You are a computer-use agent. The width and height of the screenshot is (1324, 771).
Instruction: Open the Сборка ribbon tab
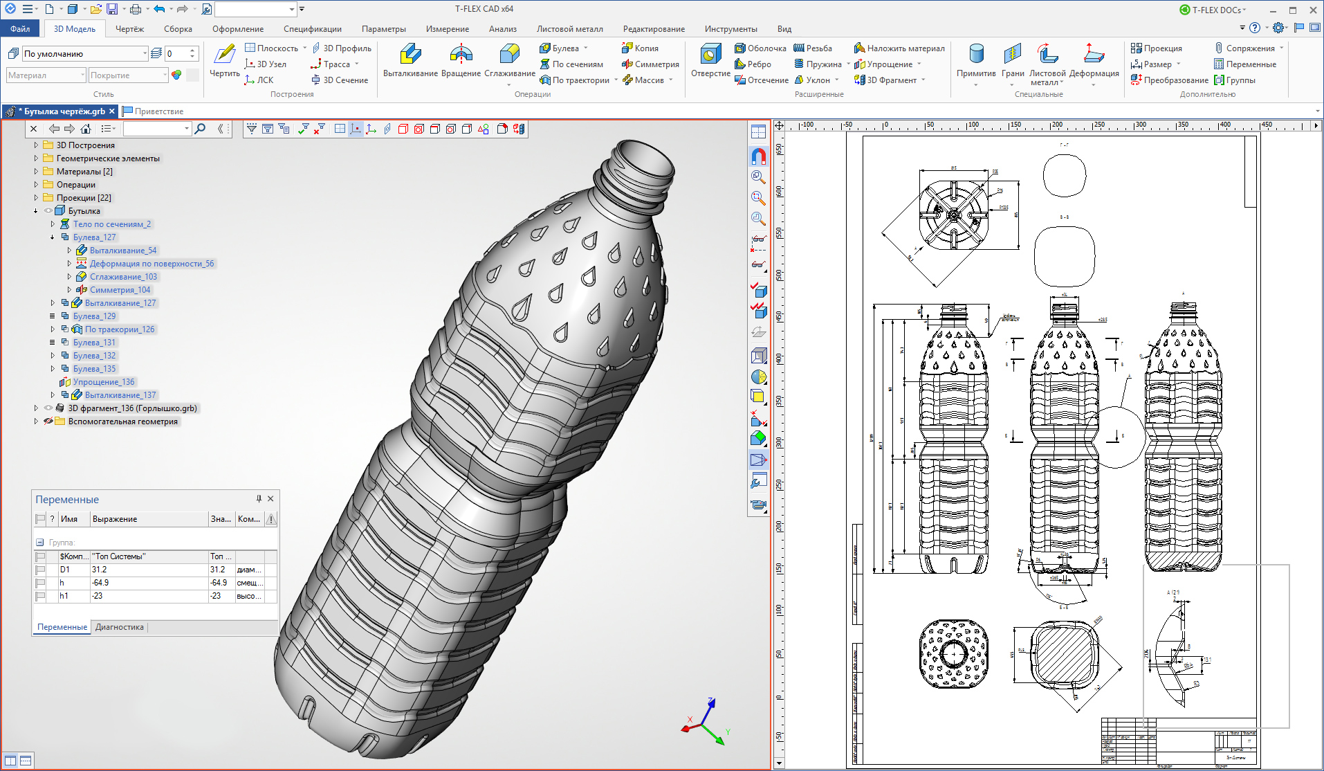(178, 29)
